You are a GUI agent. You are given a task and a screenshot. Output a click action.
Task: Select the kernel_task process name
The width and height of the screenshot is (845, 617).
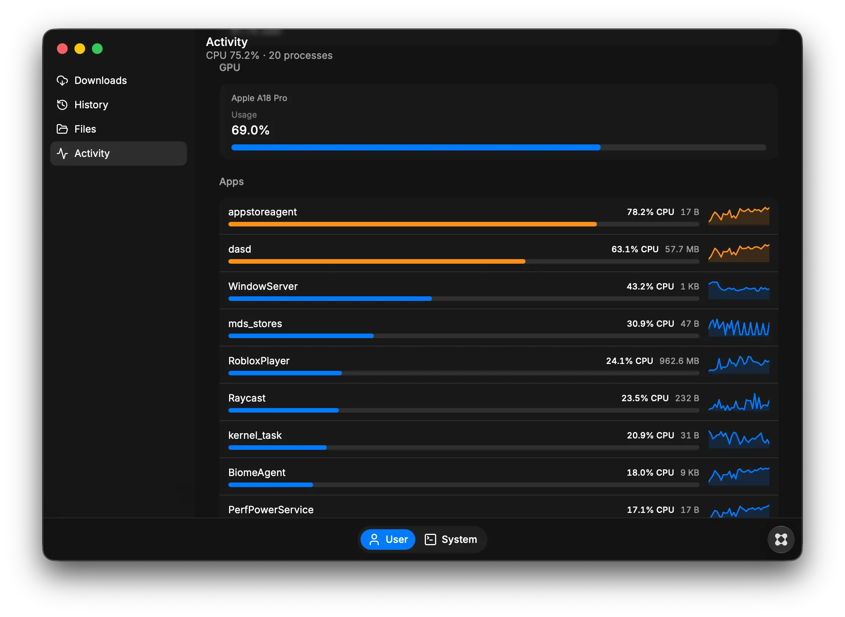click(x=255, y=435)
